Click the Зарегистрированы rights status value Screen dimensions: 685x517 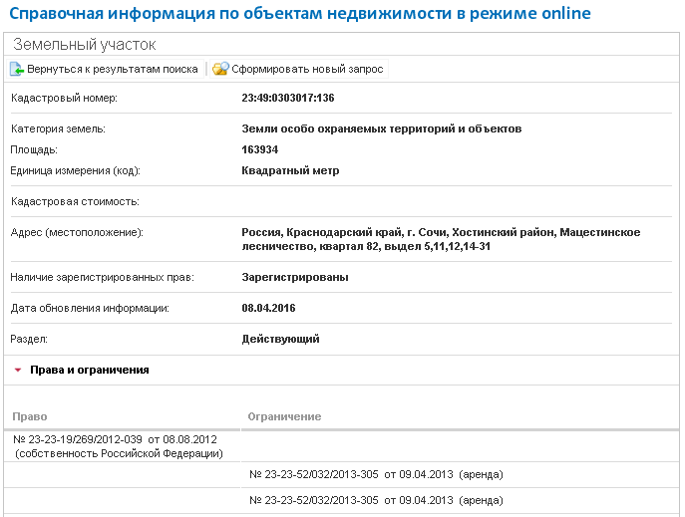[295, 277]
